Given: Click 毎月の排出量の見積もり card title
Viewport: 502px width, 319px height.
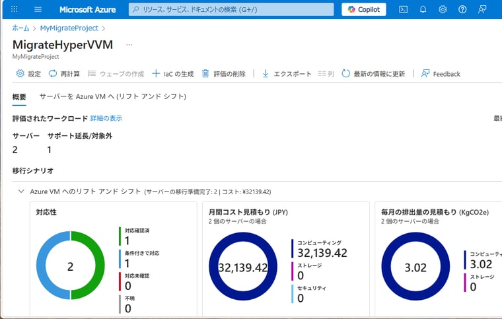Looking at the screenshot, I should coord(435,212).
